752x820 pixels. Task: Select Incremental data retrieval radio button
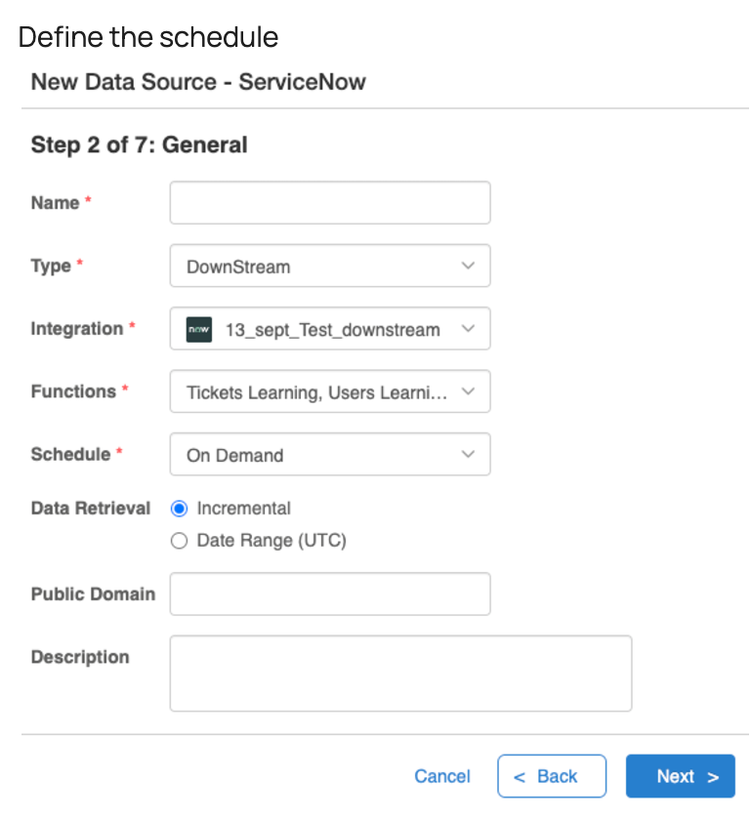coord(179,509)
